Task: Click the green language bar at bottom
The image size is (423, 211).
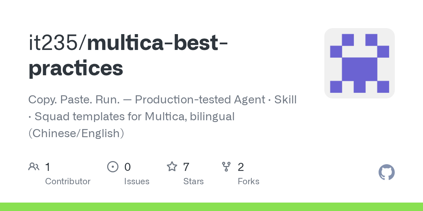Action: (x=211, y=207)
